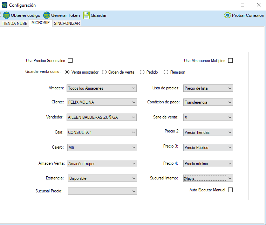
Task: Click the Sucursal Interno label text
Action: 164,178
